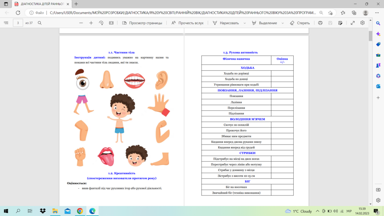Open the weather widget 1°C Cloudy
The width and height of the screenshot is (384, 216).
point(299,211)
